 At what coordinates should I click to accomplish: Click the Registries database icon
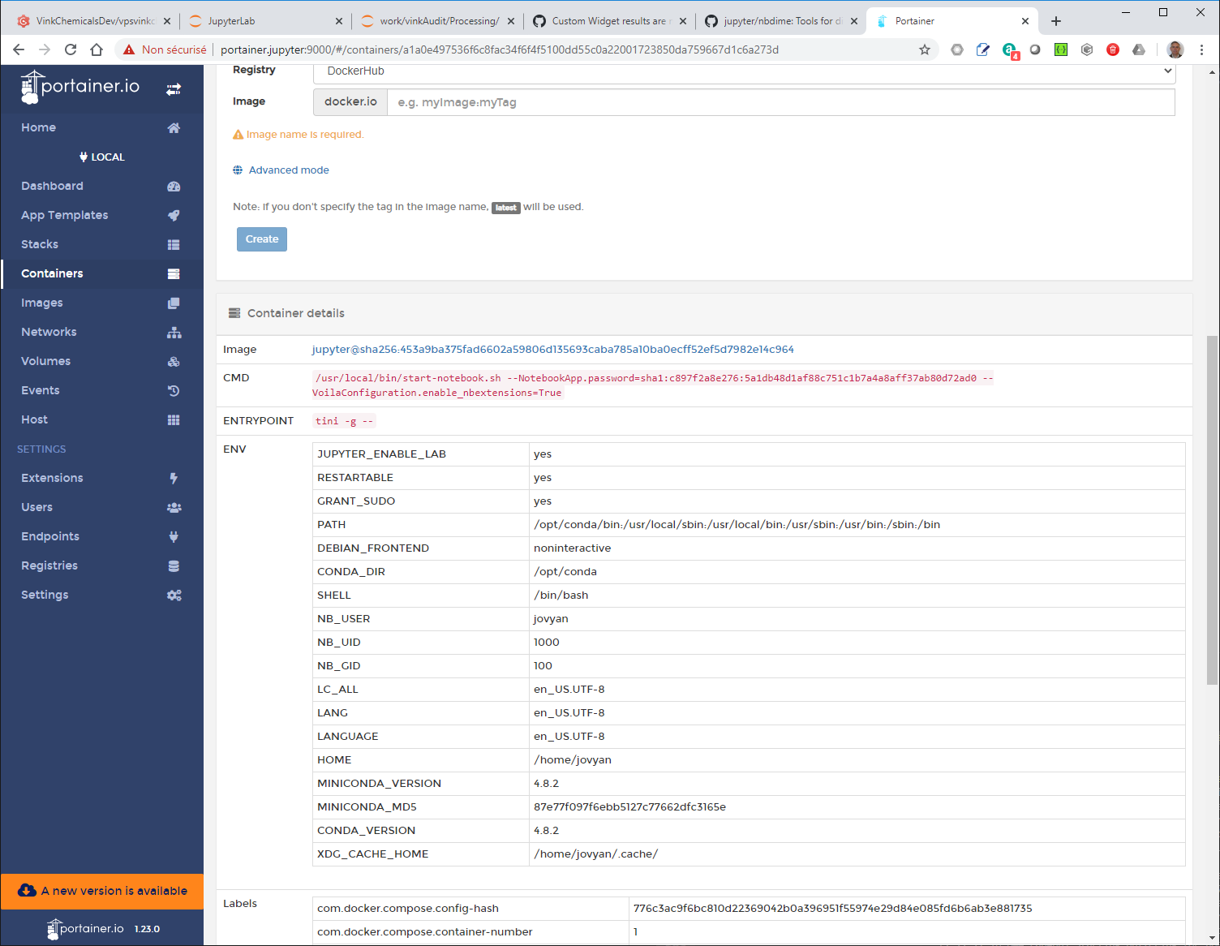pos(174,565)
